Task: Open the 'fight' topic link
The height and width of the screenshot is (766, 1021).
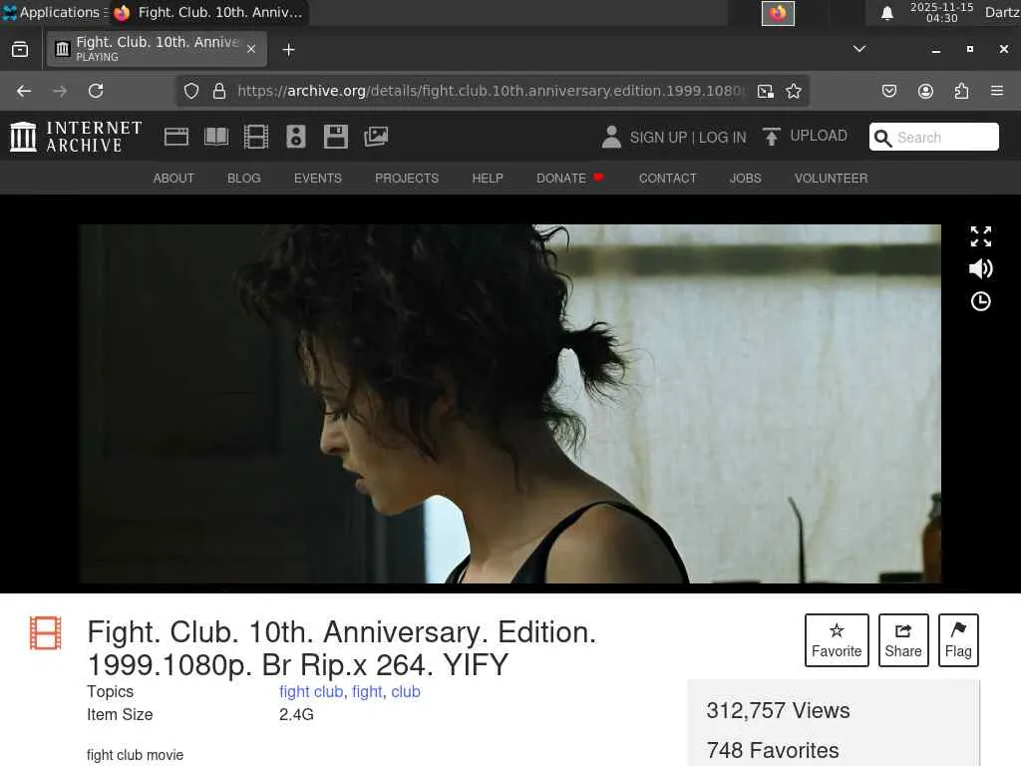Action: tap(367, 692)
